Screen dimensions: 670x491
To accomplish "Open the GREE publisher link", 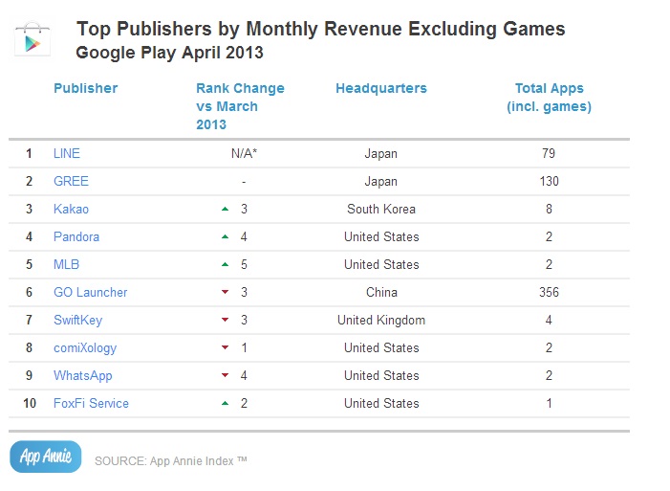I will coord(71,181).
